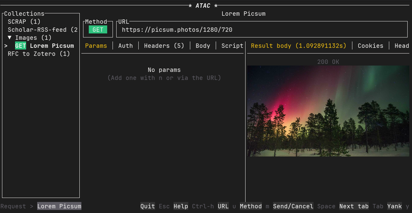Click the green GET method box

(x=98, y=30)
